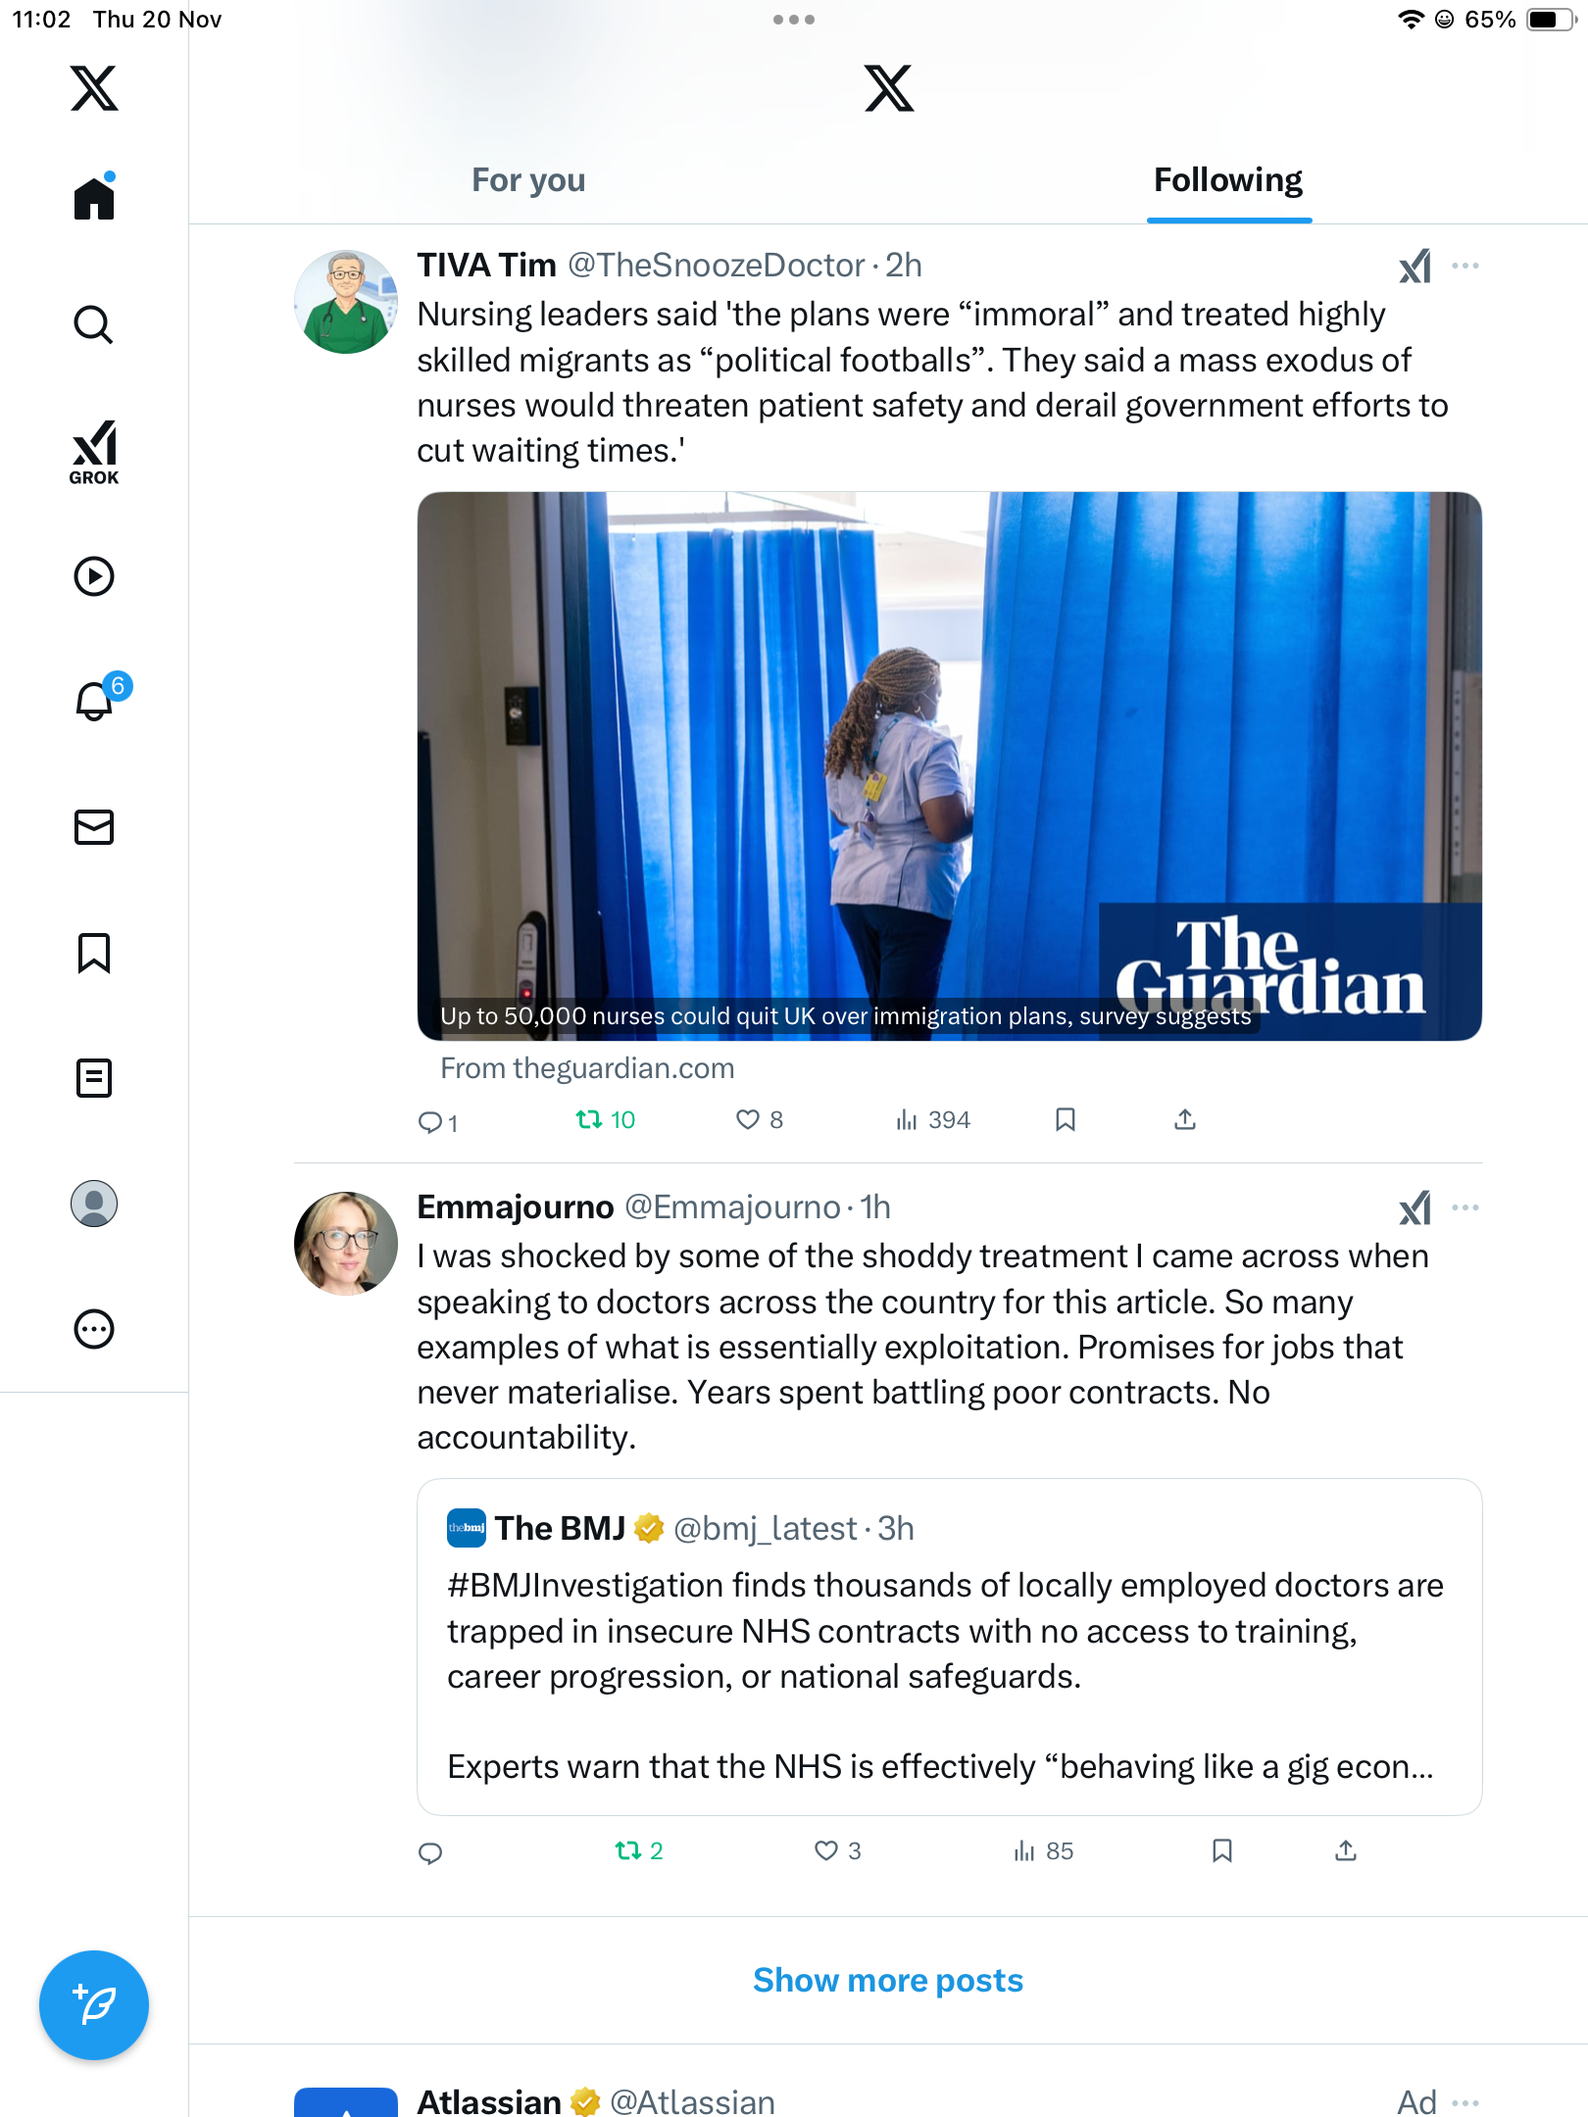1588x2117 pixels.
Task: Like TIVA Tim's post
Action: (x=748, y=1119)
